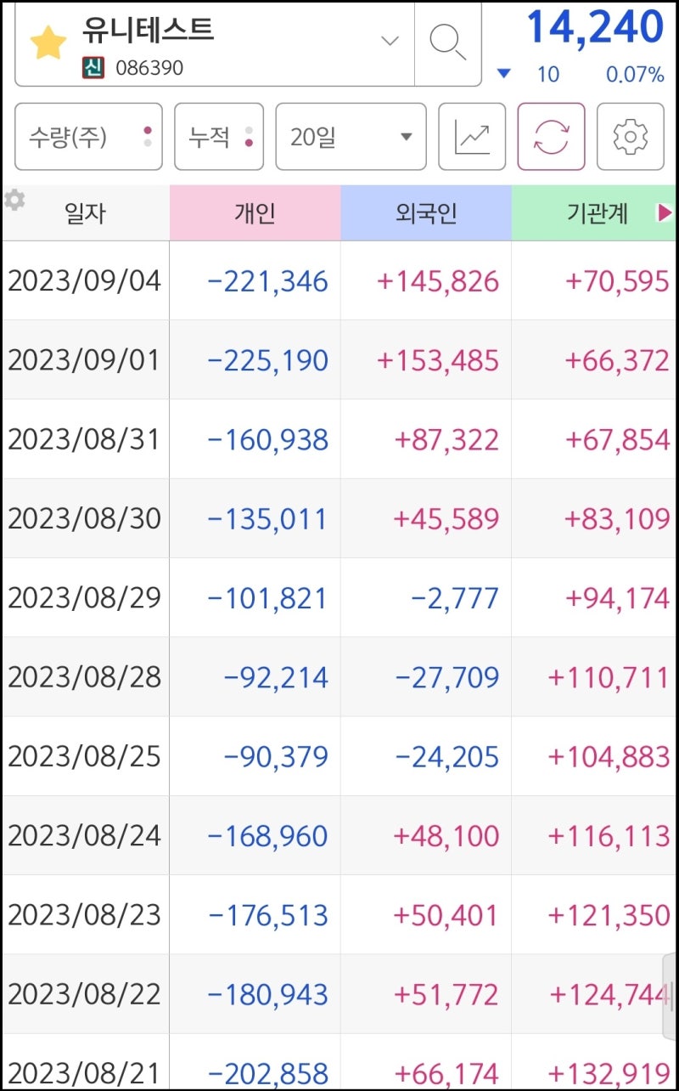Click the side pull handle at right edge
The height and width of the screenshot is (1091, 679).
[x=670, y=996]
